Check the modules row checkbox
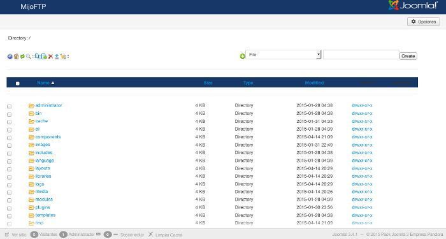Screen dimensions: 446x239 (9, 200)
